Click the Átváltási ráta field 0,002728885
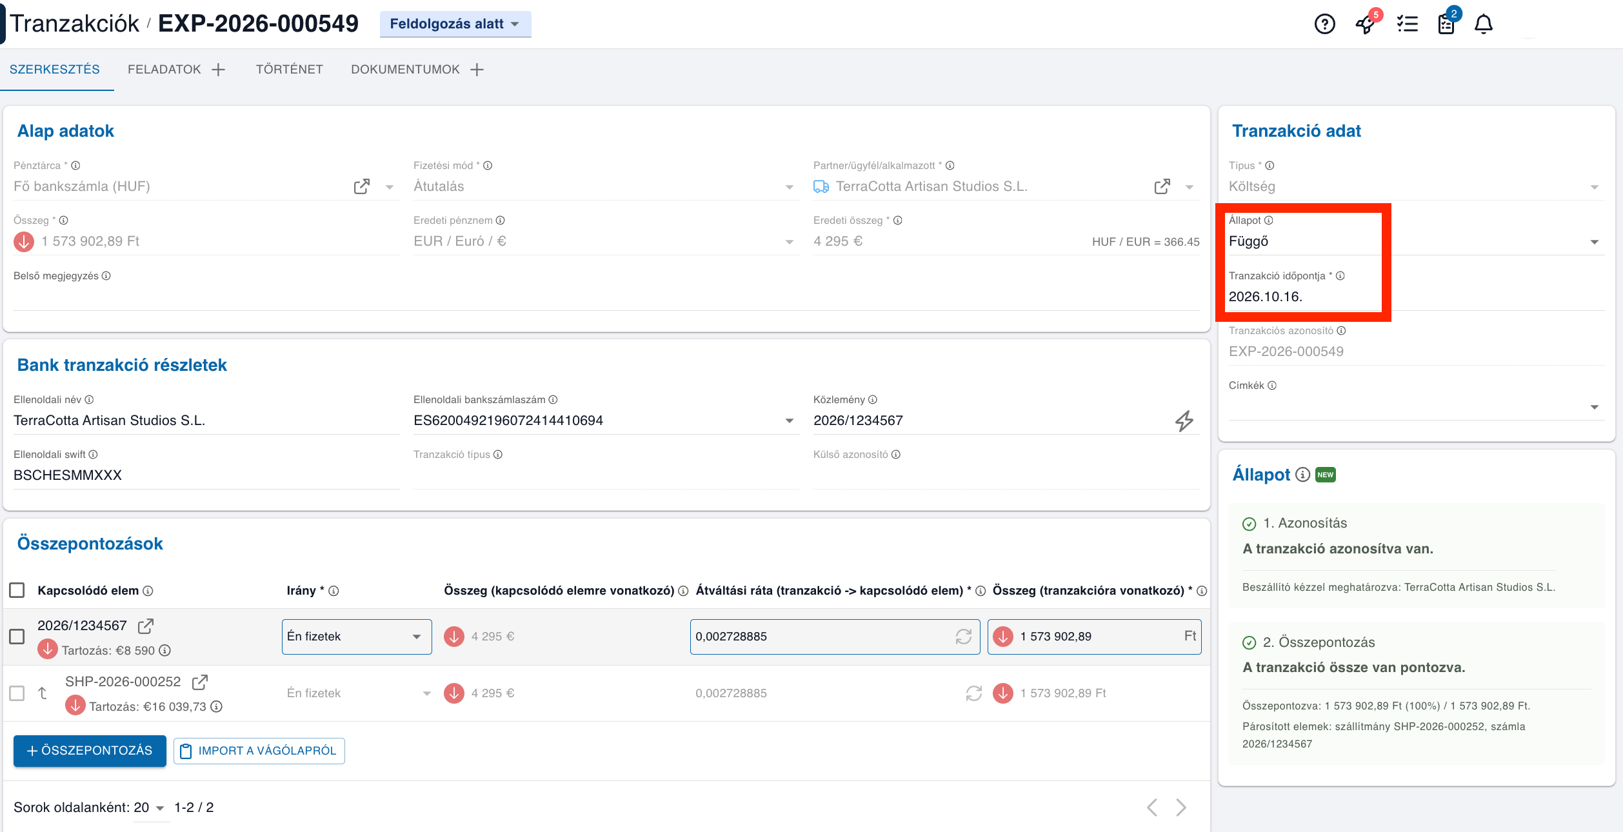 [x=835, y=637]
